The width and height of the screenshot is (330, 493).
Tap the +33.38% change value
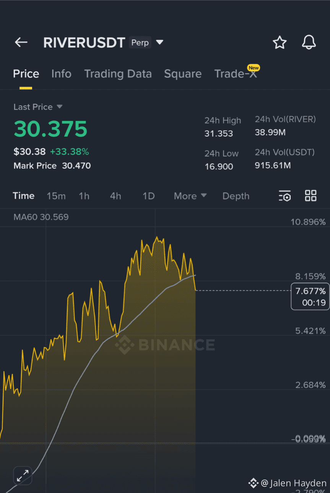[69, 152]
